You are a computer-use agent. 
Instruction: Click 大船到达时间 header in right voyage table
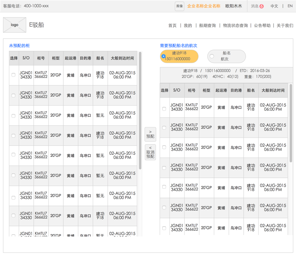pyautogui.click(x=273, y=90)
